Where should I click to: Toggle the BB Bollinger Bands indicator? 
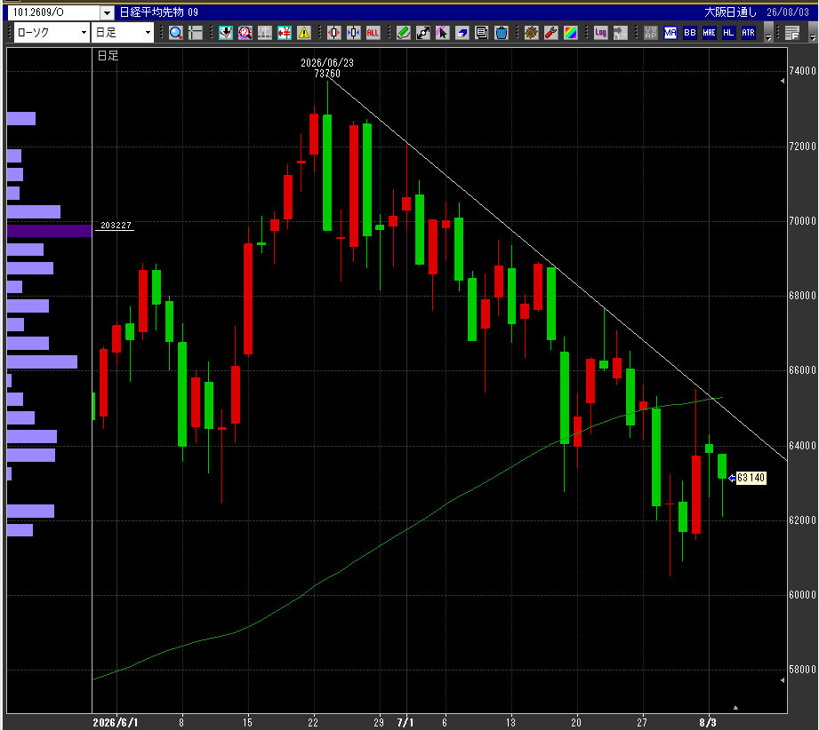(x=690, y=33)
